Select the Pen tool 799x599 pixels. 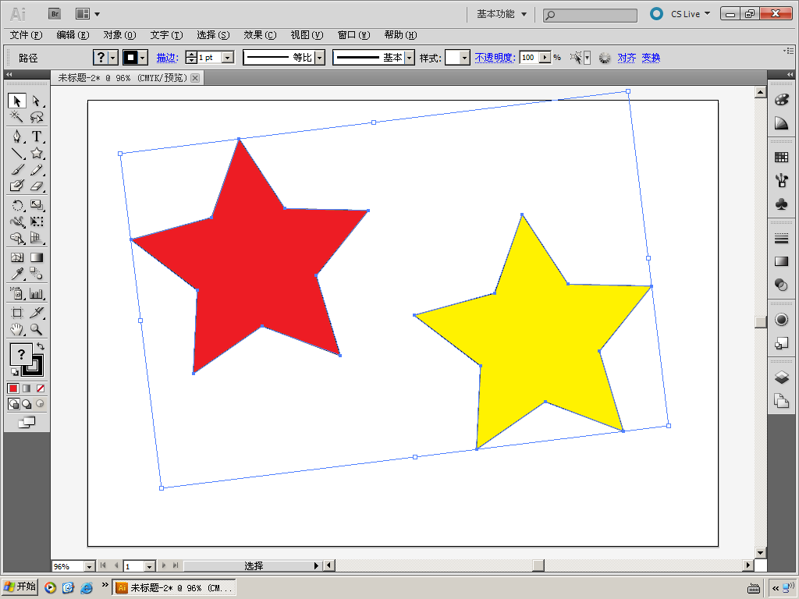[17, 136]
